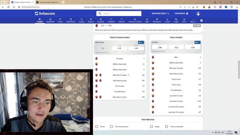Expand the More sports dropdown
Viewport: 240px width, 135px height.
tap(193, 20)
